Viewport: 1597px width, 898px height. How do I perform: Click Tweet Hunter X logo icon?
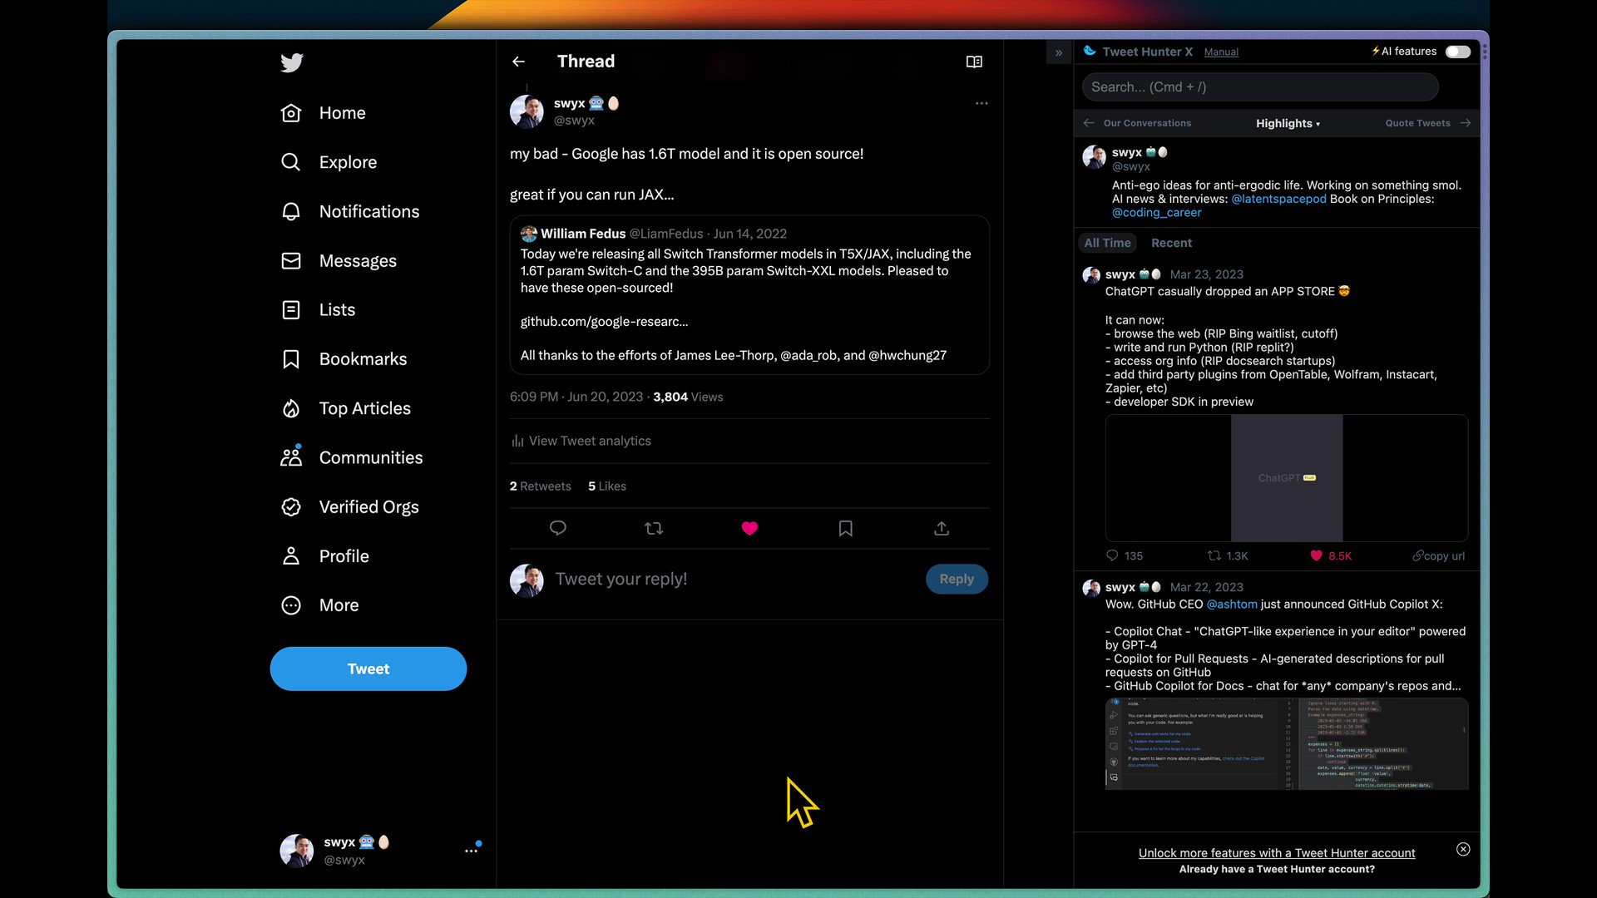click(1090, 51)
